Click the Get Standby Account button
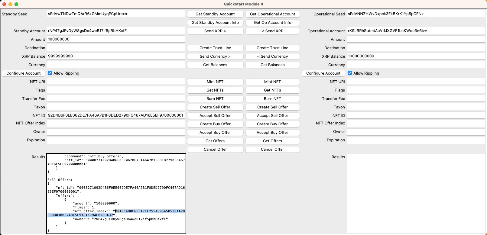 [x=215, y=14]
